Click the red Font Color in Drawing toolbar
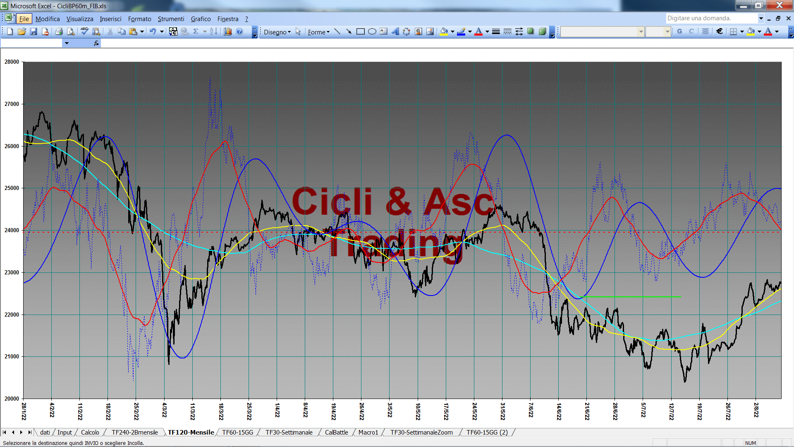Screen dimensions: 794x447 [x=478, y=31]
